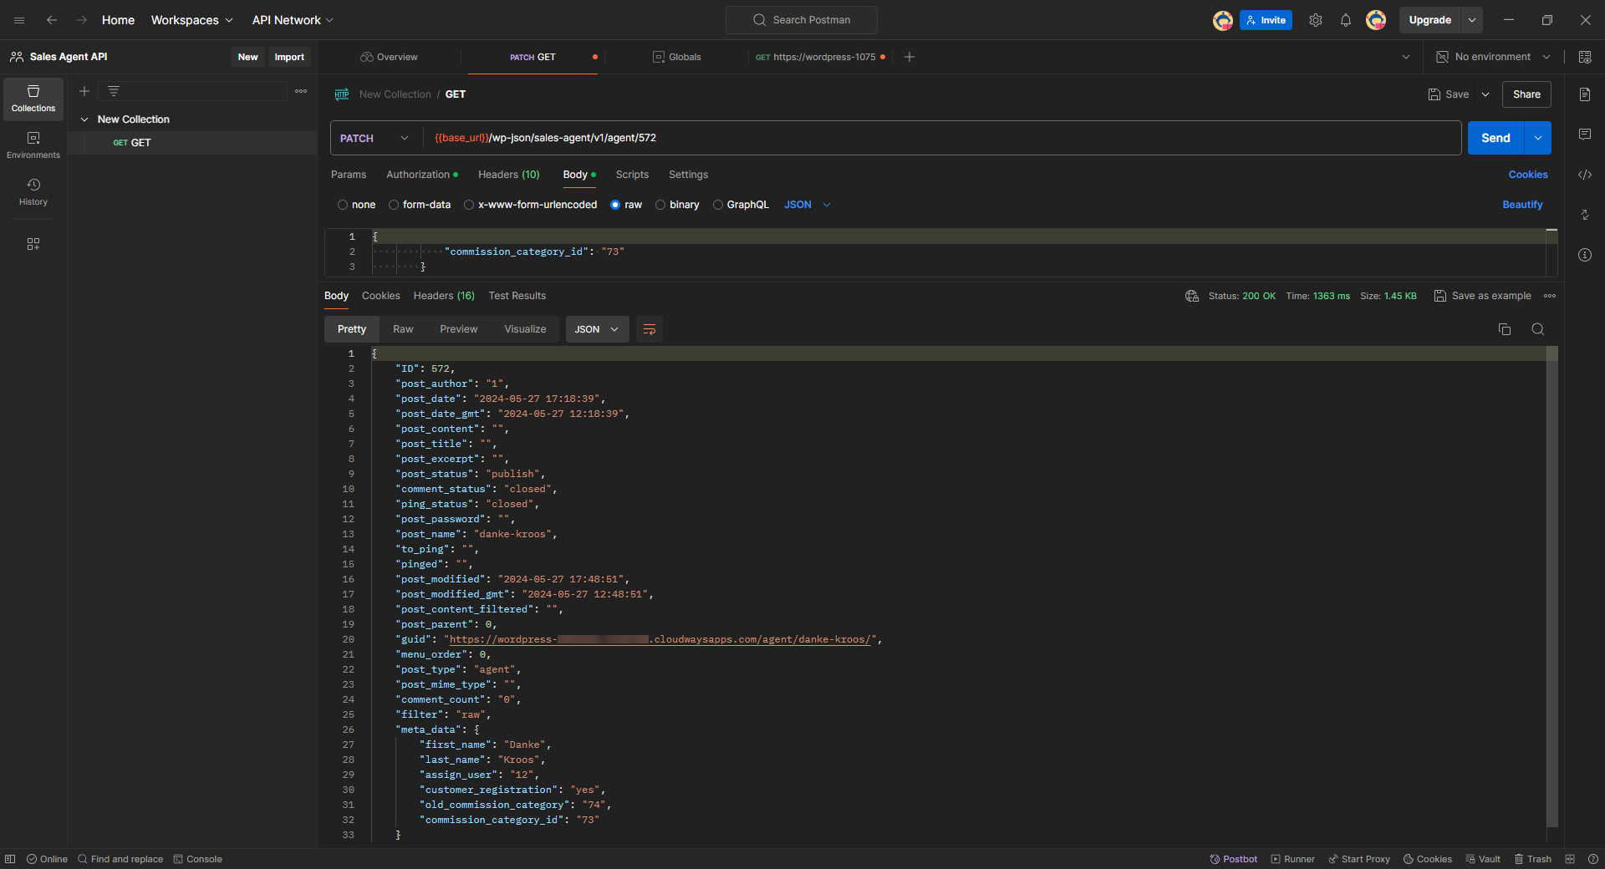This screenshot has height=869, width=1605.
Task: Open response more options ellipsis
Action: click(1550, 296)
